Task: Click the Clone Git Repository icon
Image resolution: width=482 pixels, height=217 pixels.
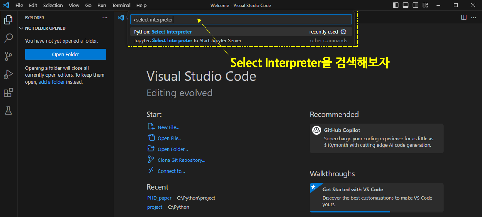Action: pos(151,160)
